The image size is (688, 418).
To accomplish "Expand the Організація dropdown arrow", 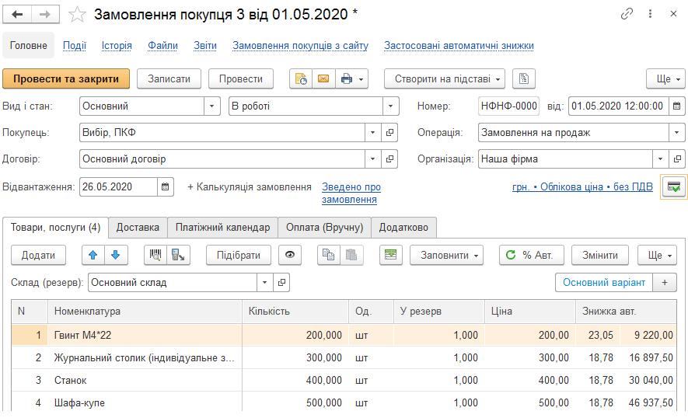I will [660, 158].
